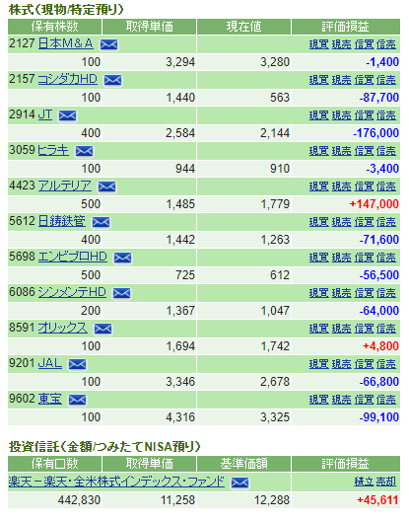Click 現買 in the シンメンテHD row
Image resolution: width=409 pixels, height=521 pixels.
tap(319, 293)
